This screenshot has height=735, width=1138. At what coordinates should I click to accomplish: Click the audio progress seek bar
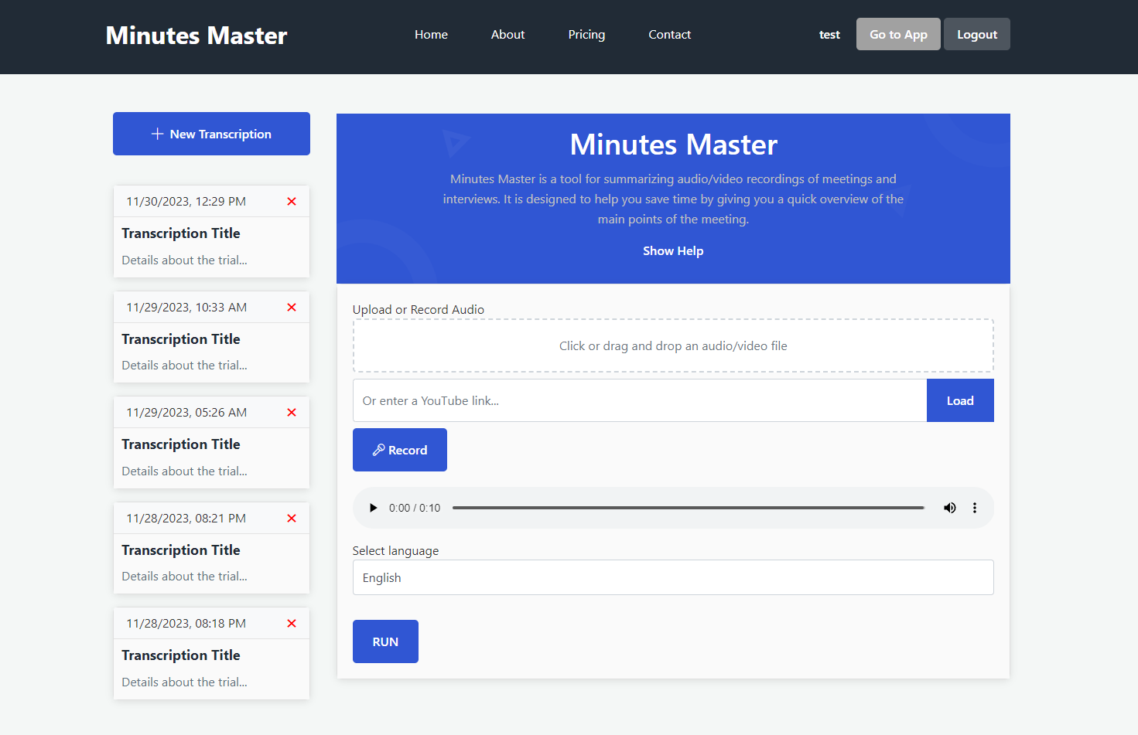point(689,508)
